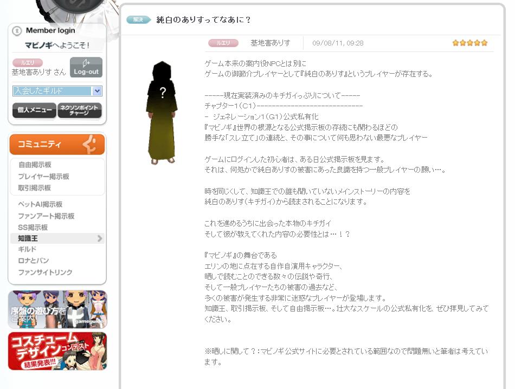Click the sidebar ルエリ server badge

28,63
